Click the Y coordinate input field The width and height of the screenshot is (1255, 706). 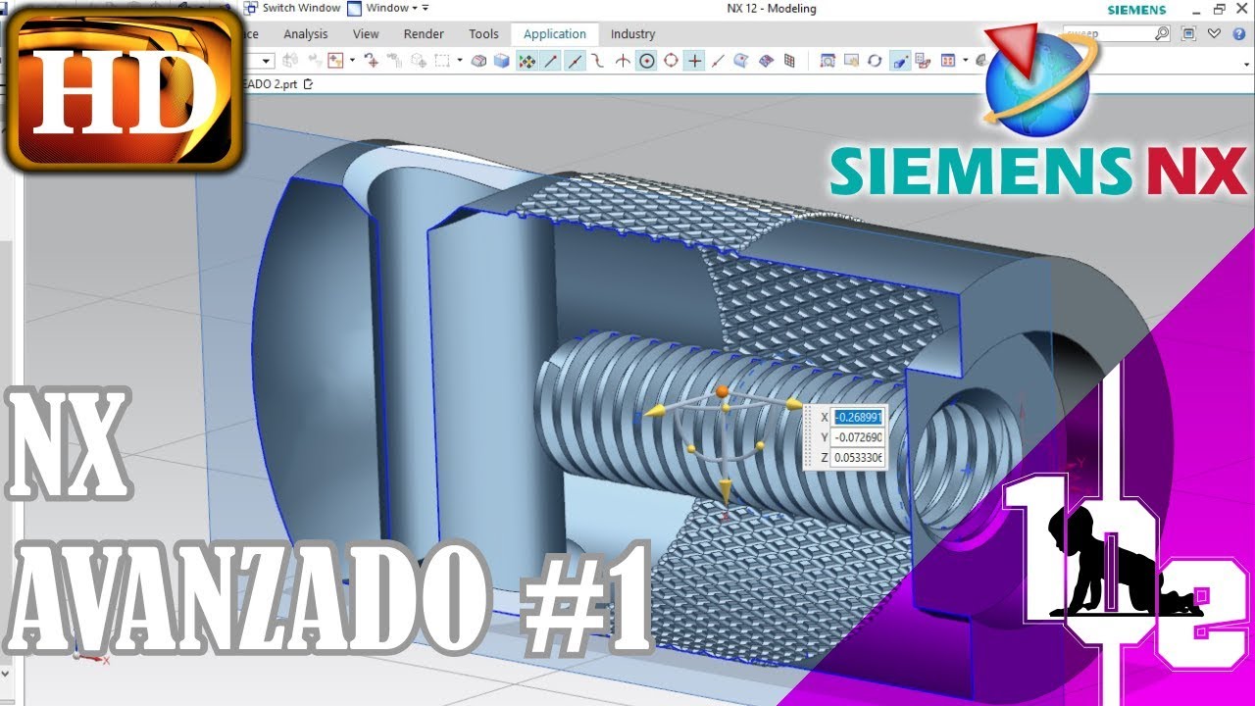pos(858,436)
